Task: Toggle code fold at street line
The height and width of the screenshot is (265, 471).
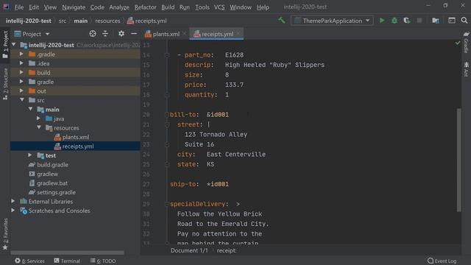Action: click(x=167, y=124)
